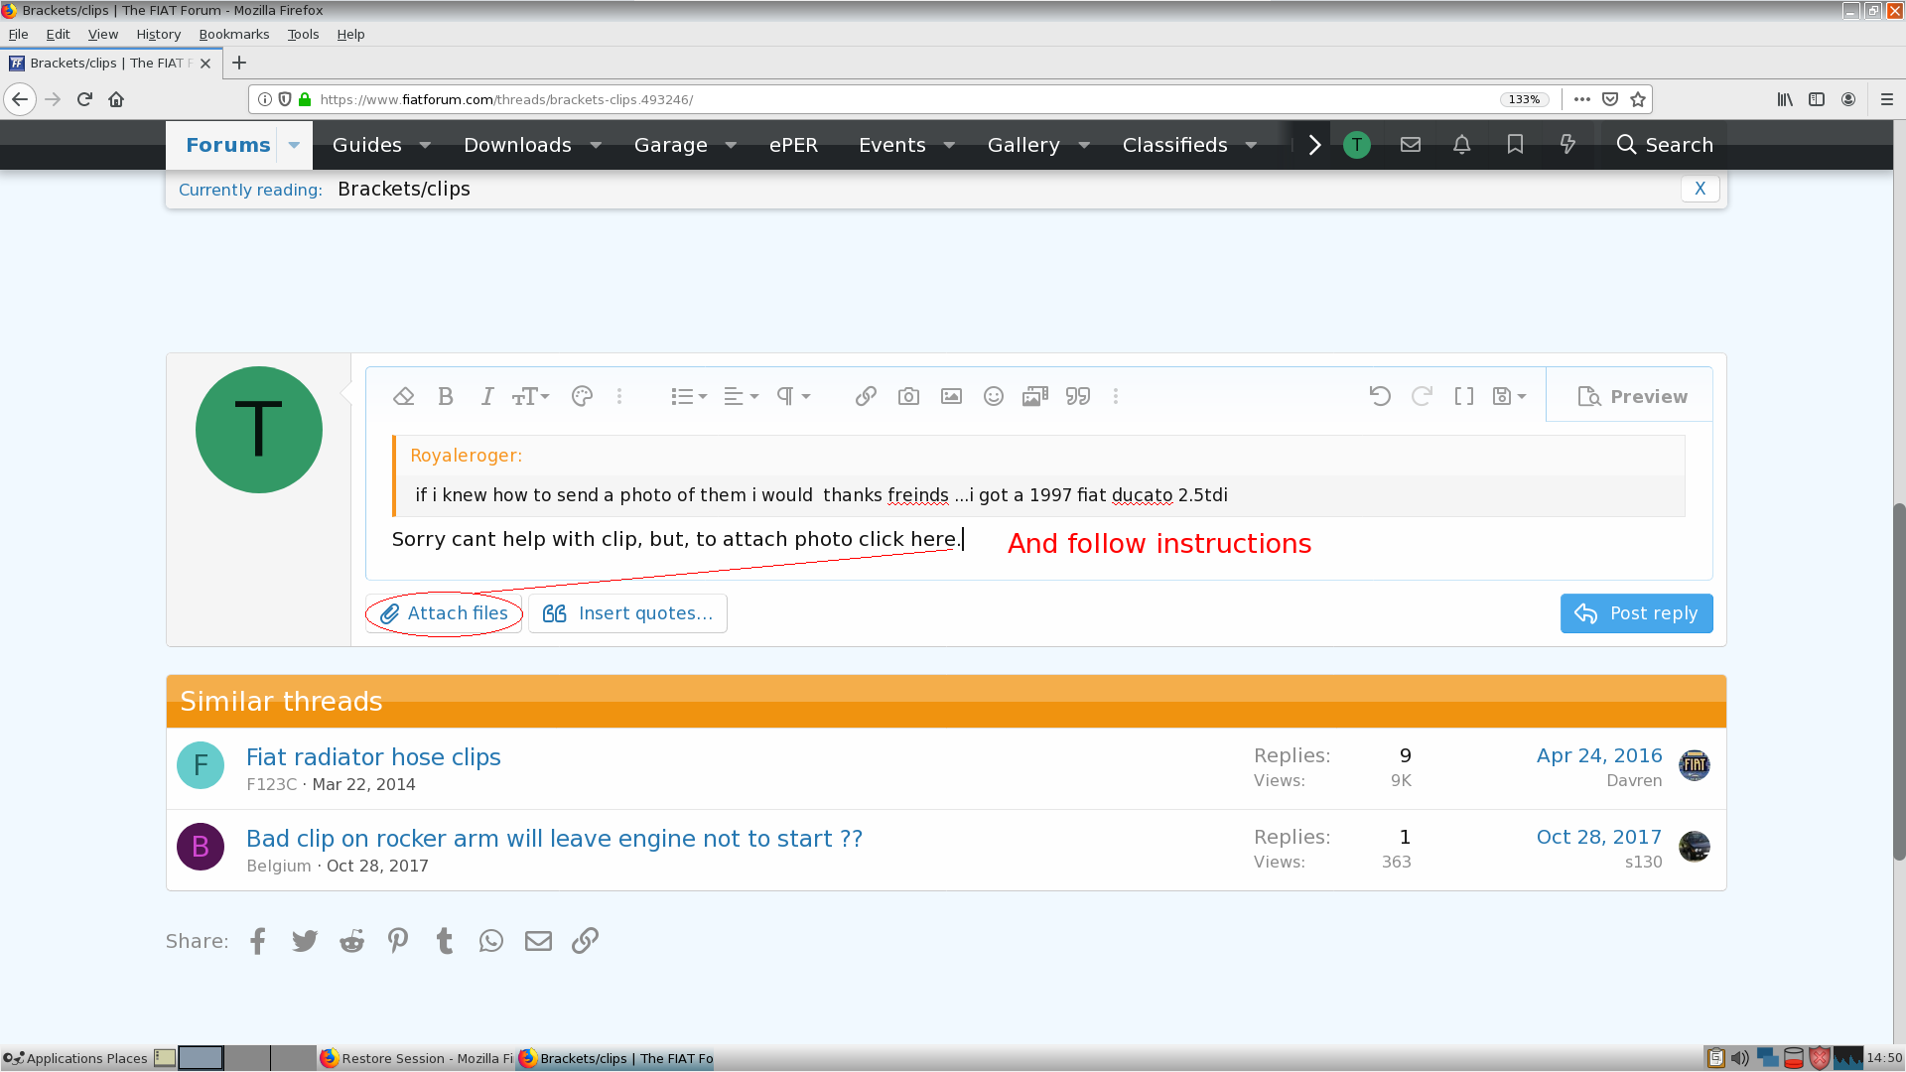Toggle Bold formatting in editor
This screenshot has height=1072, width=1906.
[446, 396]
